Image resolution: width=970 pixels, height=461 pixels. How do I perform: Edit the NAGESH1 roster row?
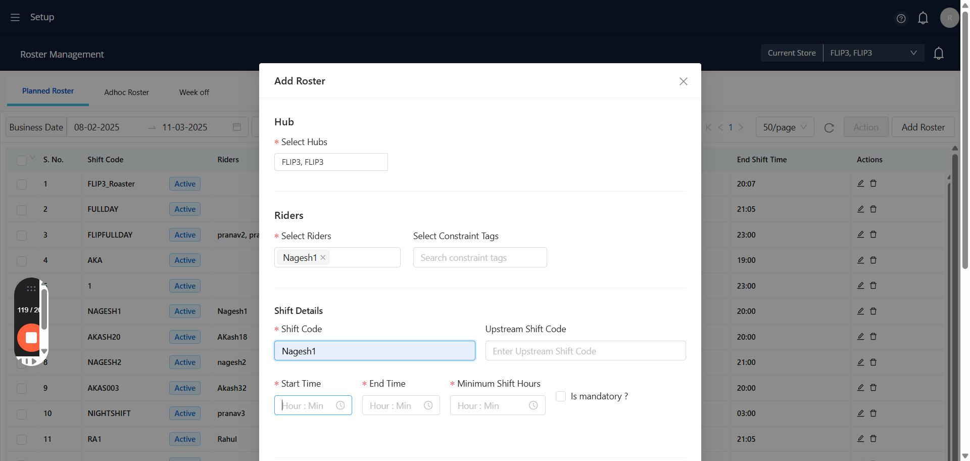click(x=860, y=311)
